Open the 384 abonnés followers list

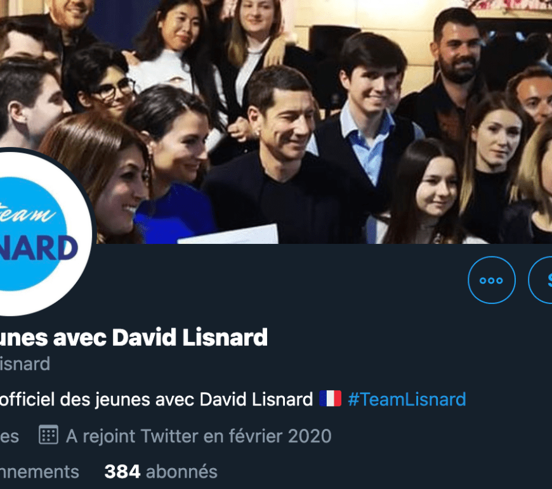(161, 471)
